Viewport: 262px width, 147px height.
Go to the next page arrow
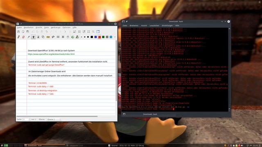[x=65, y=31]
